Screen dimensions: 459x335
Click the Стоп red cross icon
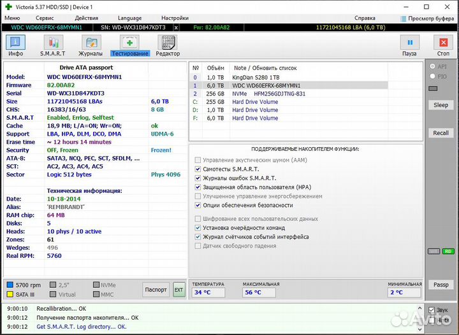pos(443,43)
